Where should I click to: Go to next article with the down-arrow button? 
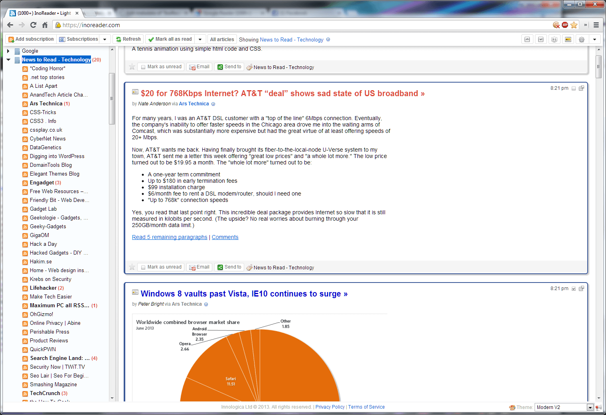(x=541, y=39)
